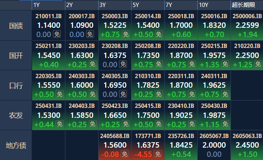Screen dimensions: 263x160
Task: Select the 1Y maturity column header
Action: [37, 5]
